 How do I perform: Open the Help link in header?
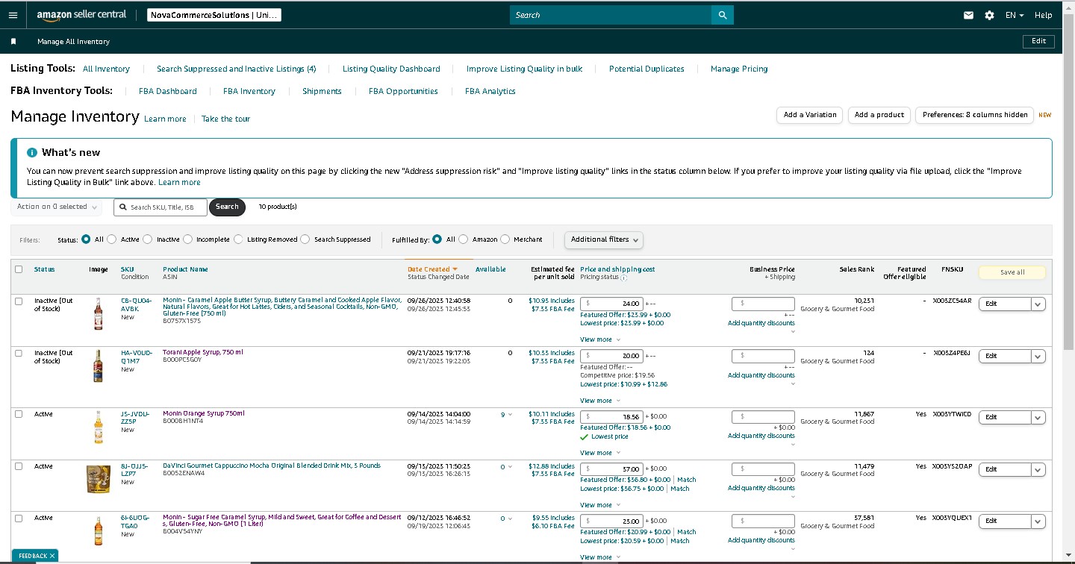(x=1043, y=15)
